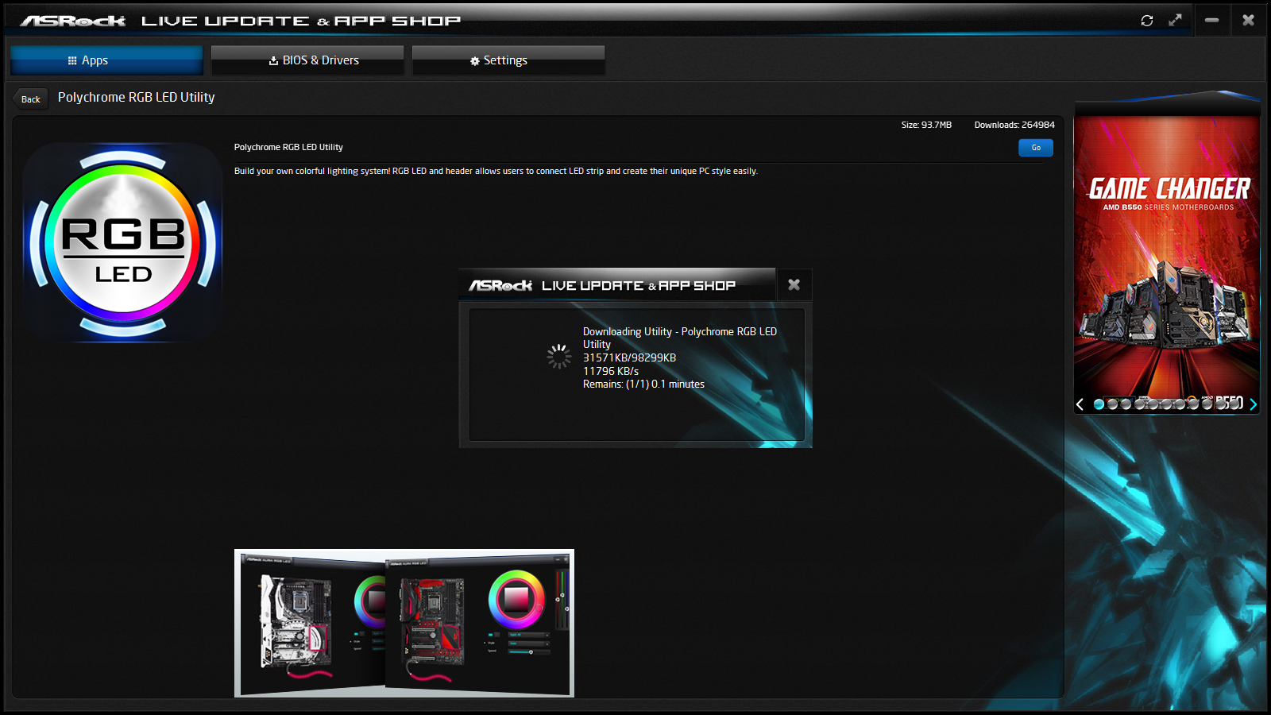Open the Settings tab
The width and height of the screenshot is (1271, 715).
(508, 60)
